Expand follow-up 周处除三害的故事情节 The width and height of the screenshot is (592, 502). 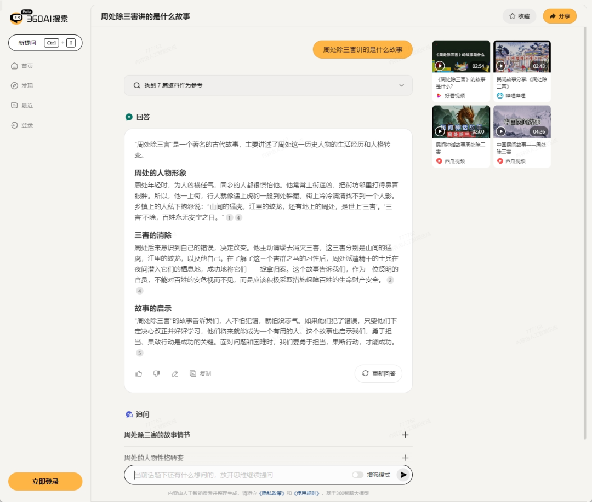(268, 435)
